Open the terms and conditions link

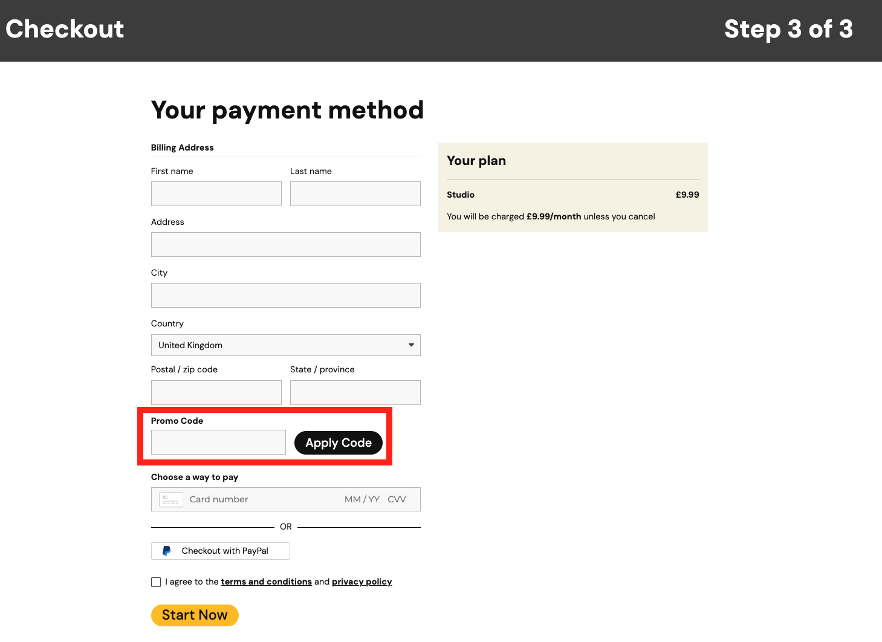pyautogui.click(x=266, y=582)
